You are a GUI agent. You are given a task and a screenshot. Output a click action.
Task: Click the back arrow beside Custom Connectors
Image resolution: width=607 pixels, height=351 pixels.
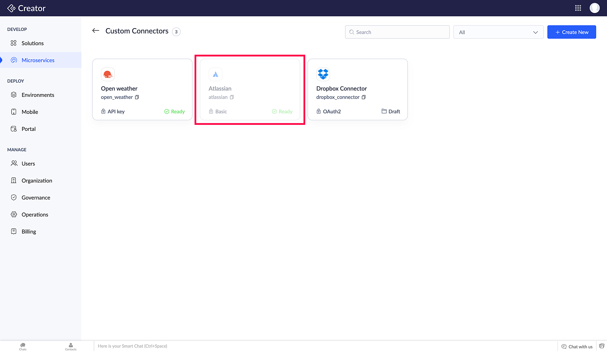coord(96,31)
